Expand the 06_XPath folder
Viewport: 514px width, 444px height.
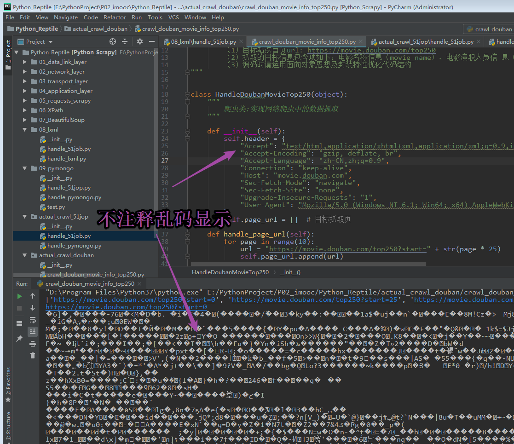coord(24,110)
